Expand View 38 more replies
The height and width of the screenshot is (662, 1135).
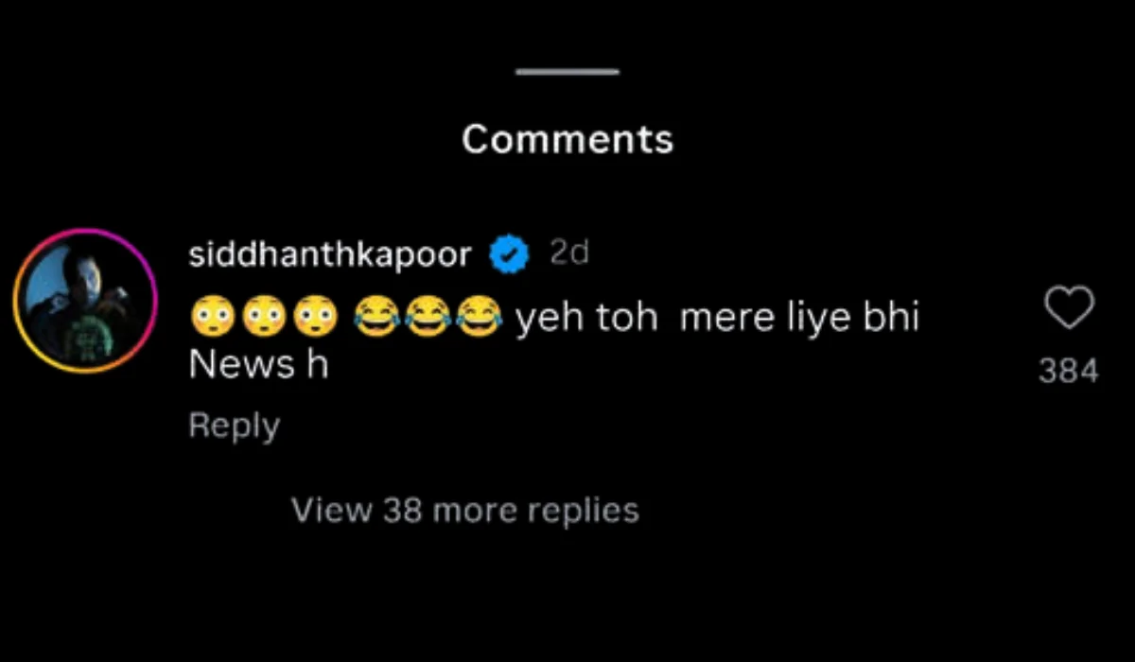point(465,511)
